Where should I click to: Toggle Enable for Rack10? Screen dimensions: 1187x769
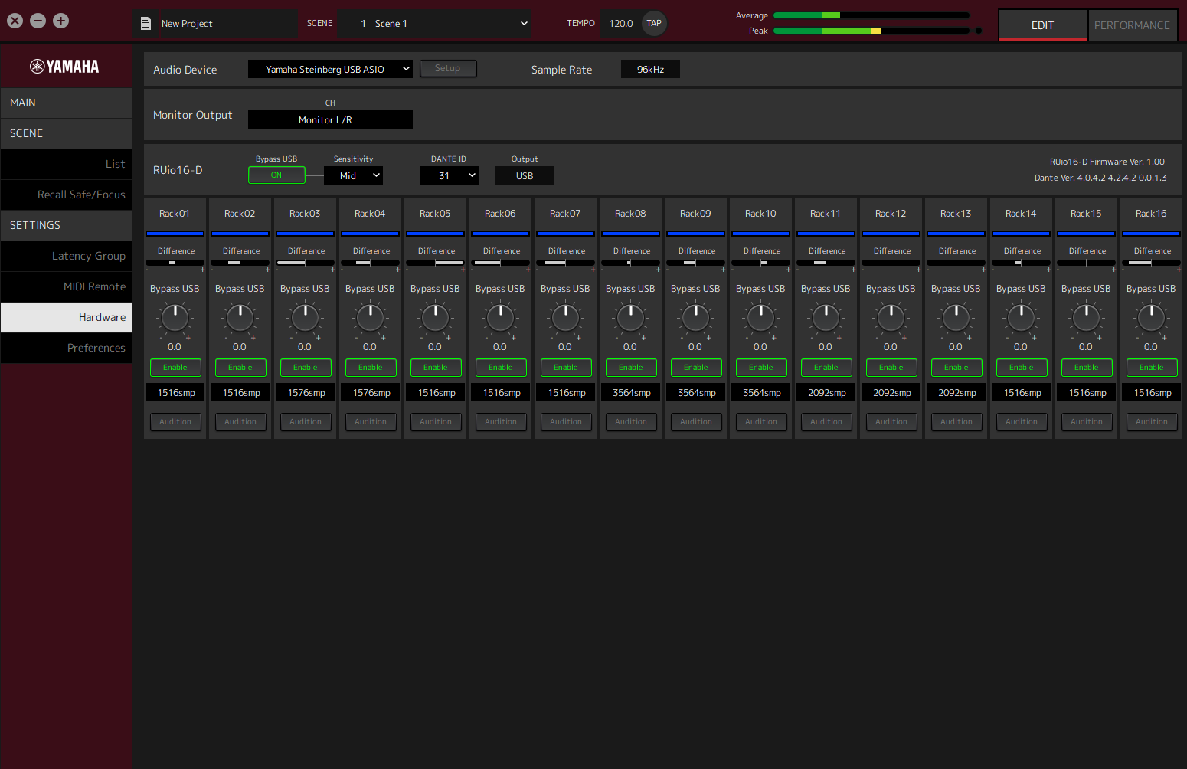761,368
